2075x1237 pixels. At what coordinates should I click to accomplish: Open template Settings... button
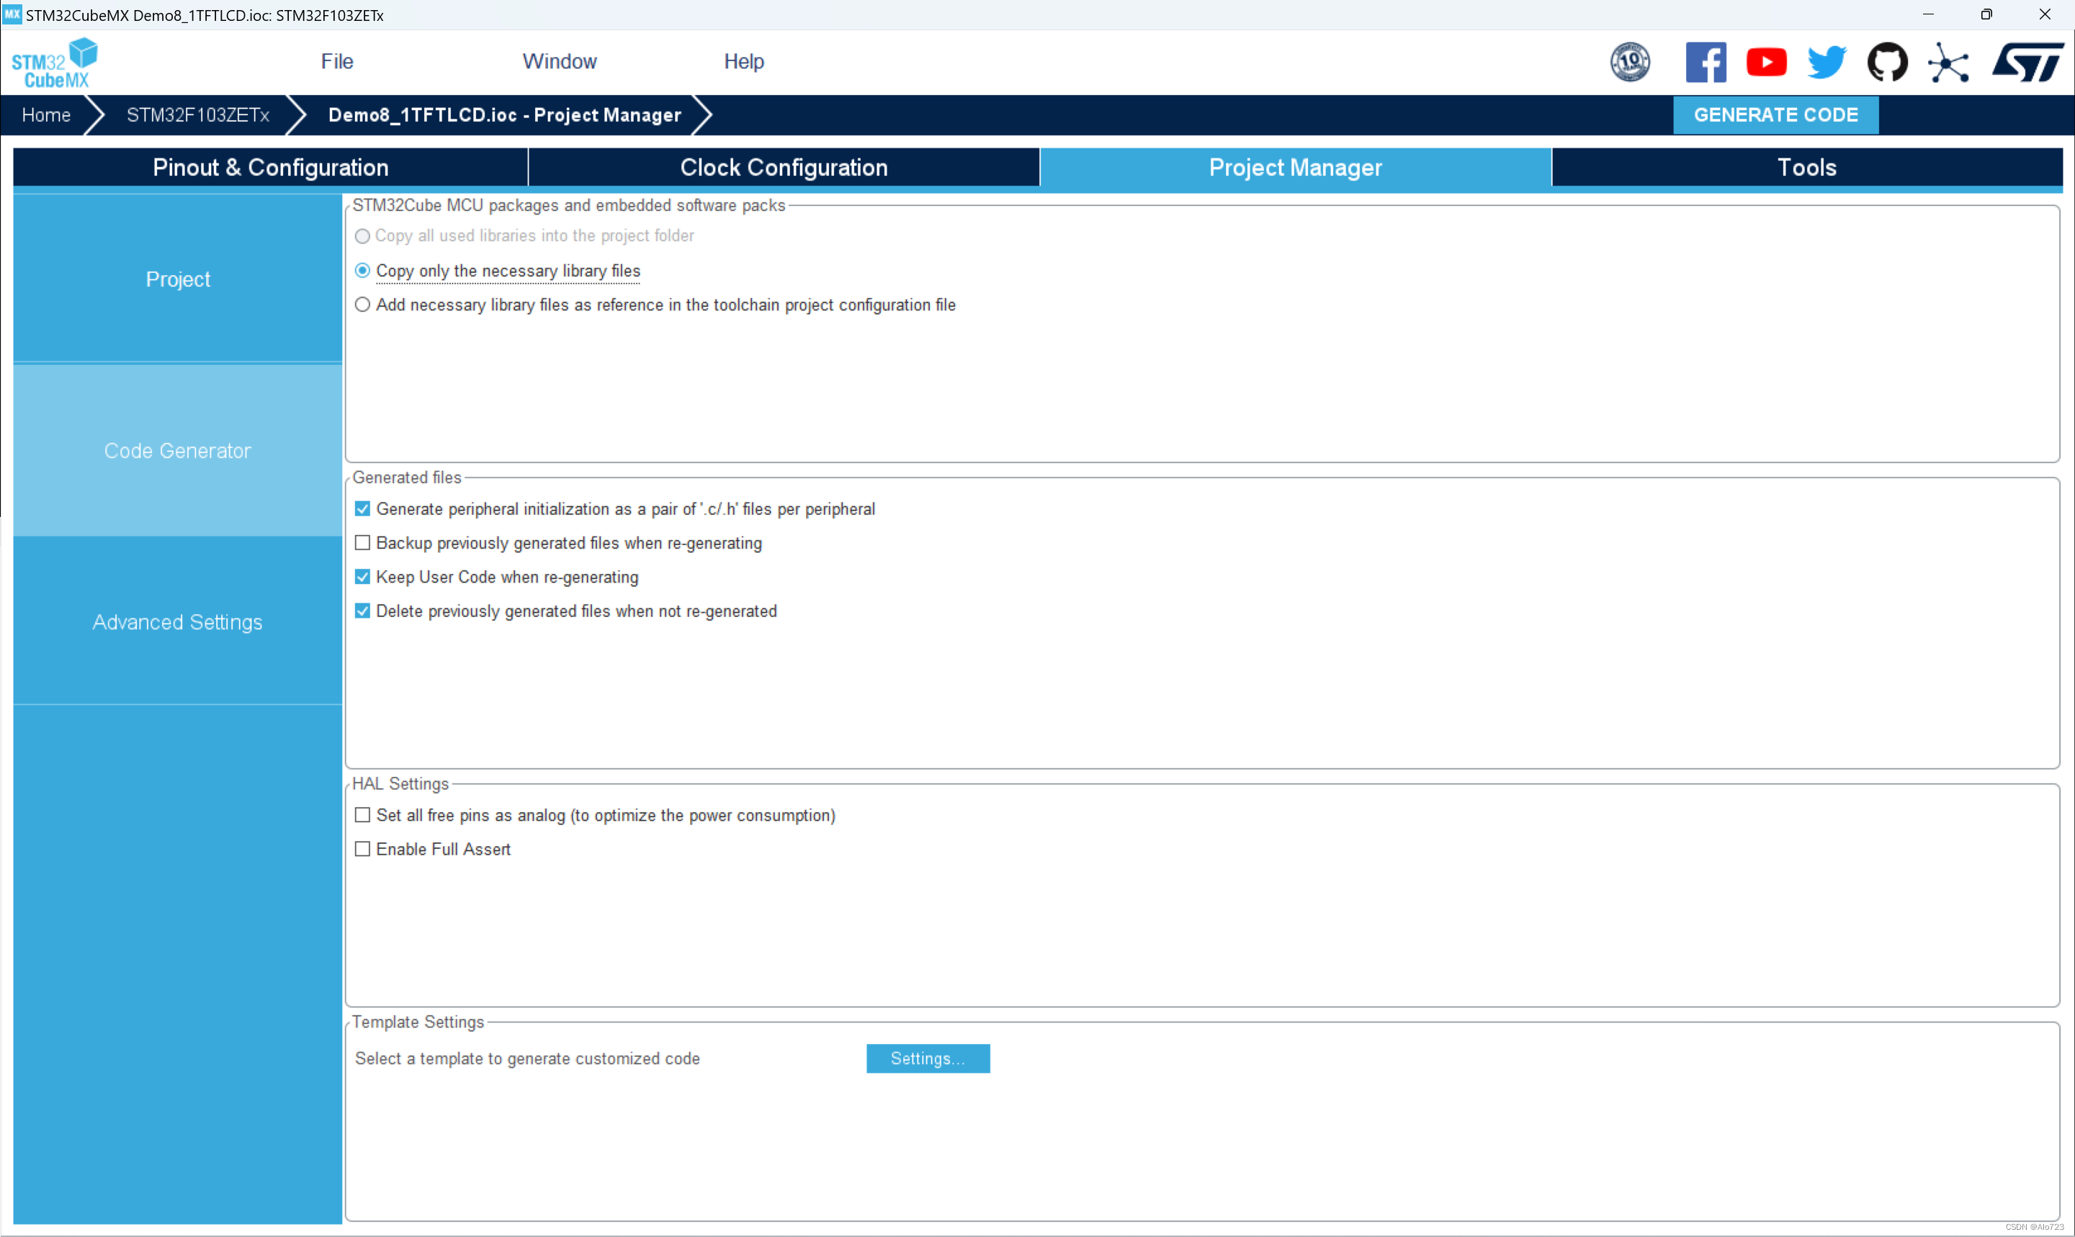[x=927, y=1058]
